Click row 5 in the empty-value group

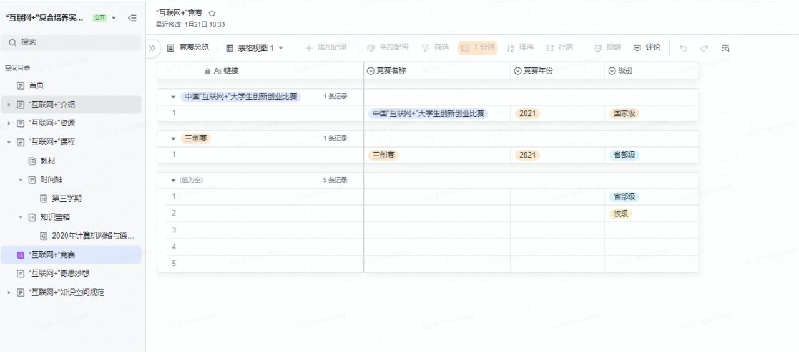(428, 264)
